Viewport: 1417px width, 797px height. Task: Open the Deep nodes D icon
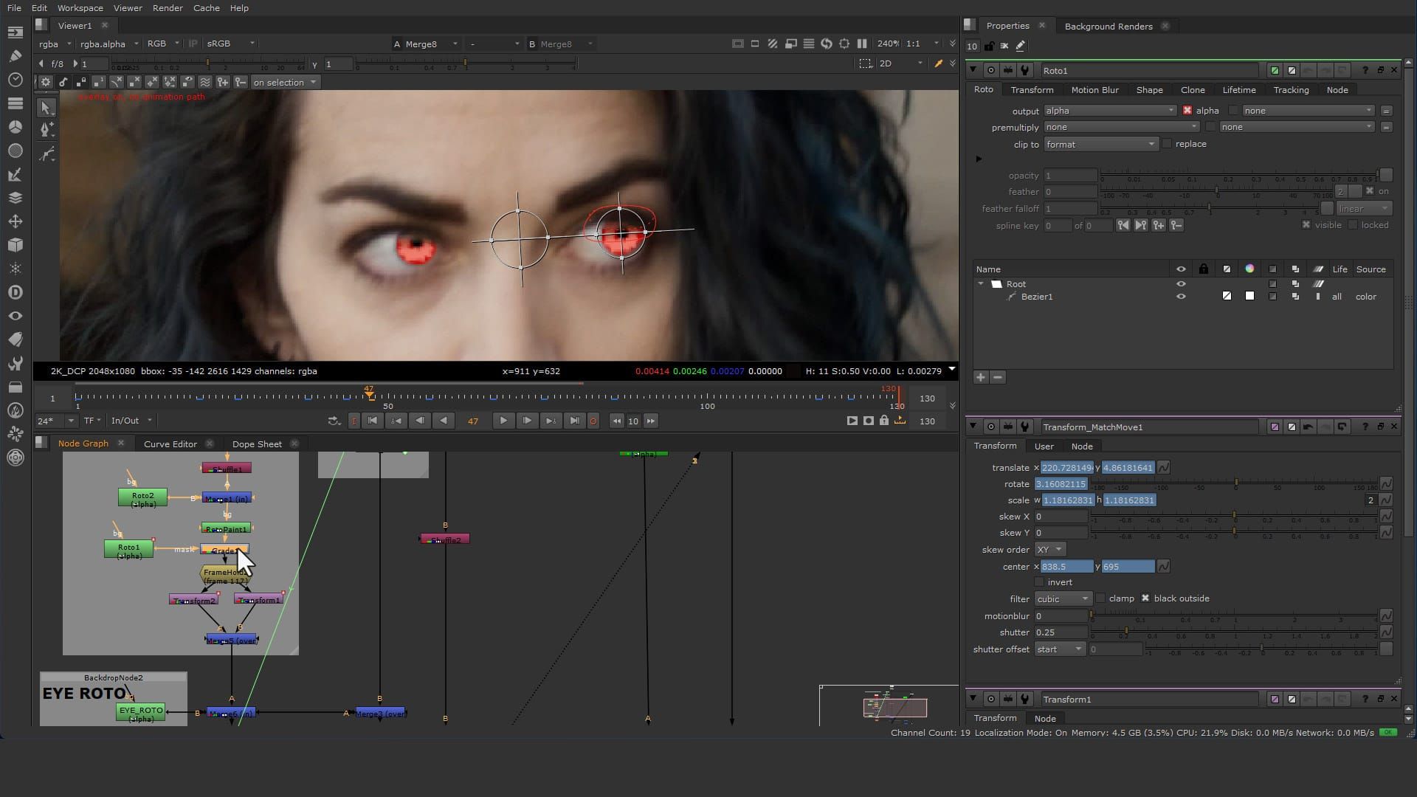coord(15,292)
